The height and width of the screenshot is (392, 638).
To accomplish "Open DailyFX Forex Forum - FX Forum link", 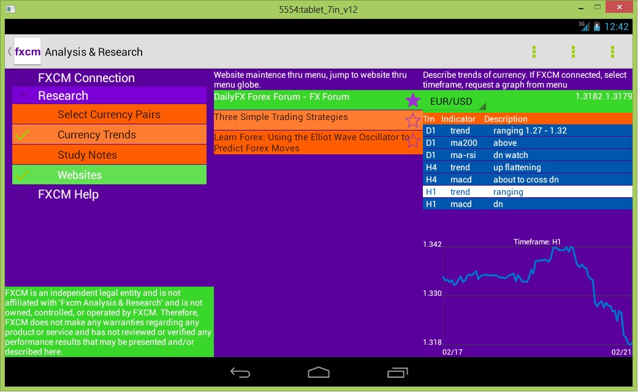I will pyautogui.click(x=281, y=97).
